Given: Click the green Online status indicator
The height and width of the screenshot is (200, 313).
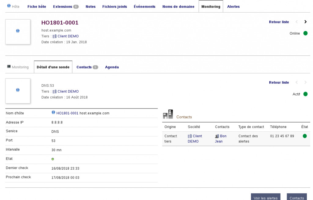Looking at the screenshot, I should pyautogui.click(x=305, y=33).
